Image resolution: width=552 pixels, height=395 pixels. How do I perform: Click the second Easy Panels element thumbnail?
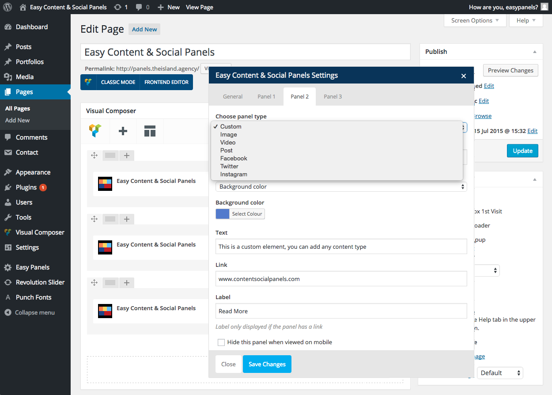(105, 247)
